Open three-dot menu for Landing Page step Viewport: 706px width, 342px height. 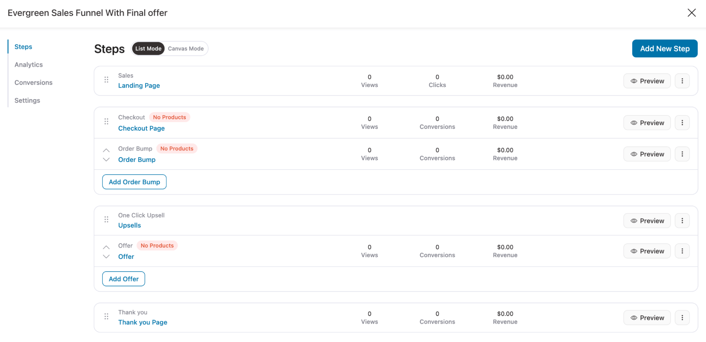coord(682,81)
